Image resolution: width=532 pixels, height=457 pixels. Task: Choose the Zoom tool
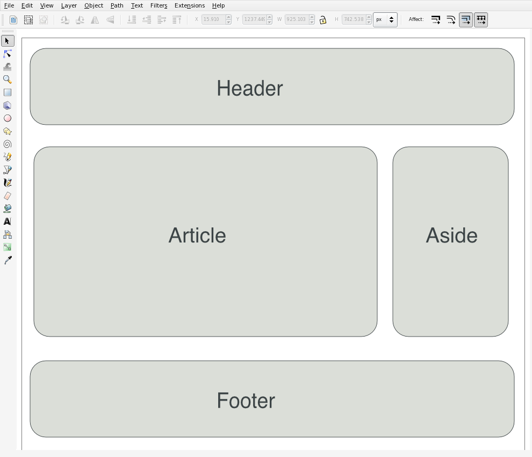pyautogui.click(x=8, y=80)
